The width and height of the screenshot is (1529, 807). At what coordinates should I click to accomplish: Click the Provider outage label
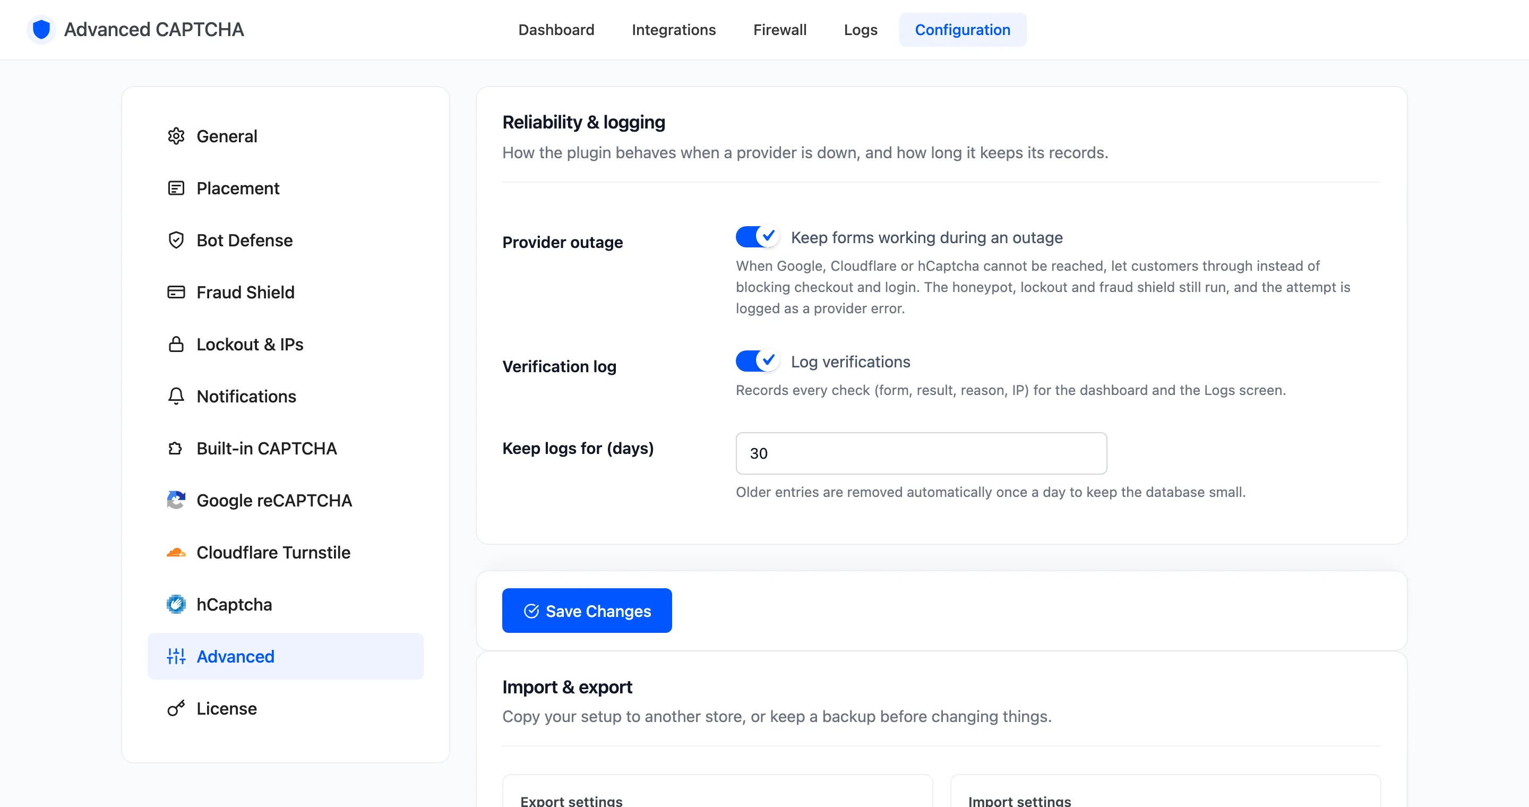point(562,242)
